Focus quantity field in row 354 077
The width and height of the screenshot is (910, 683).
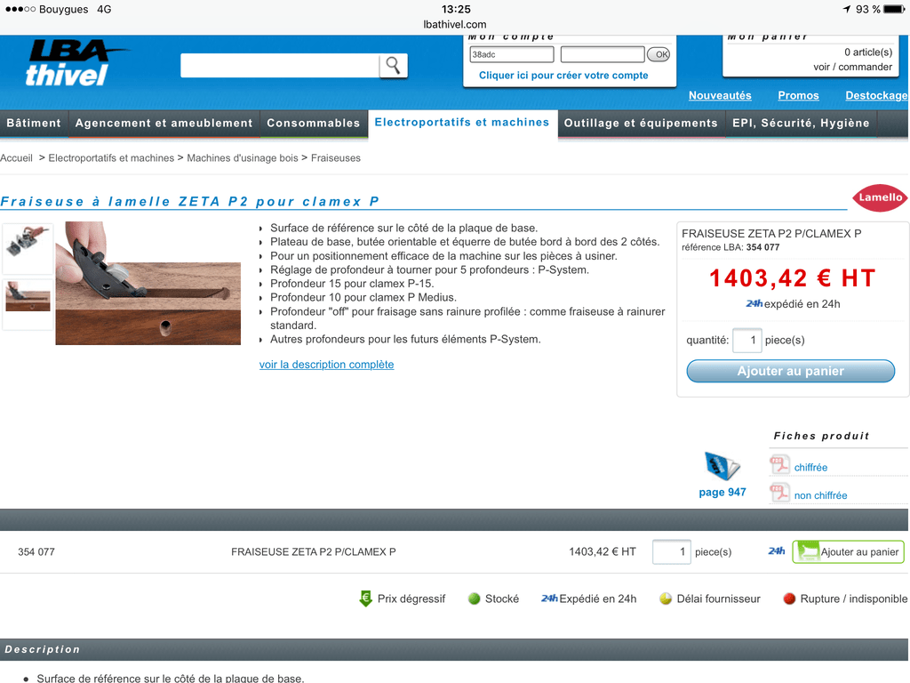672,551
